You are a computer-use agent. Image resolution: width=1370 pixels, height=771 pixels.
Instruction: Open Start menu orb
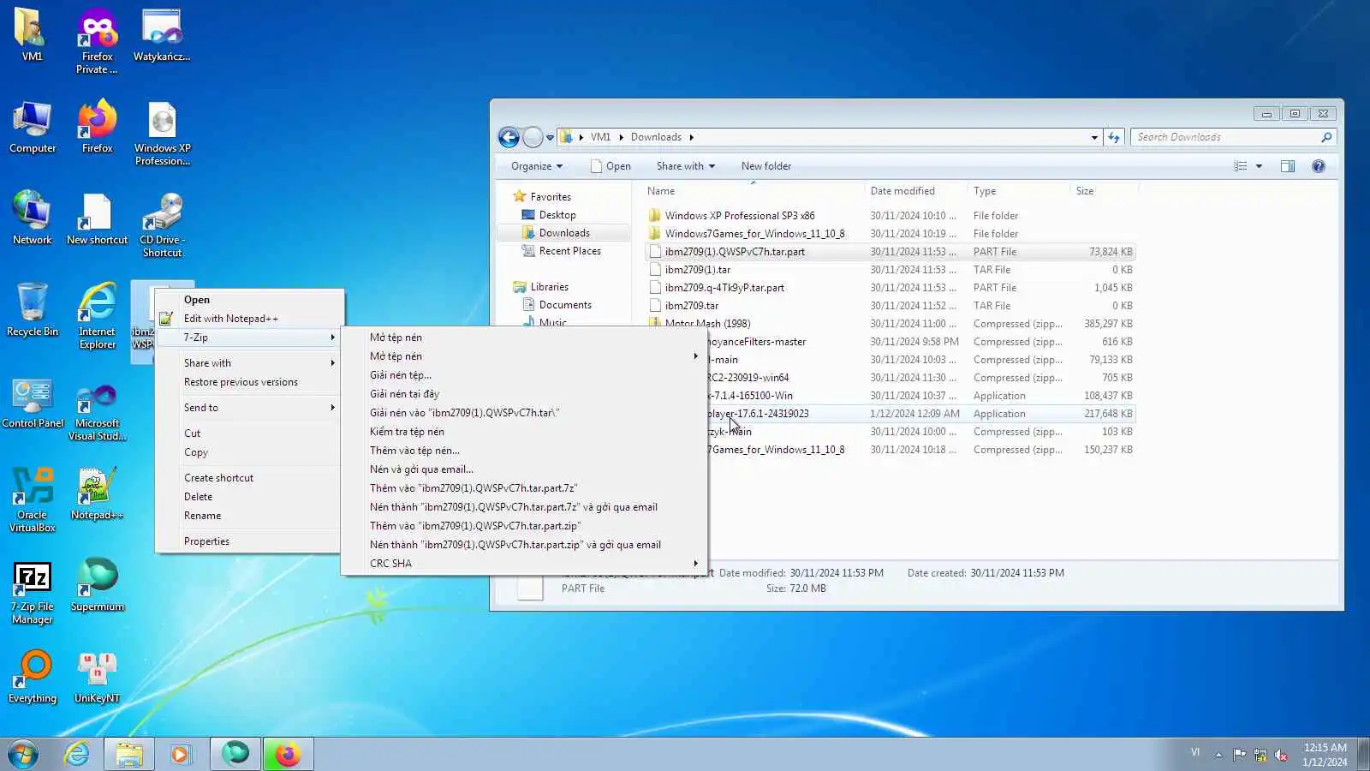point(23,754)
